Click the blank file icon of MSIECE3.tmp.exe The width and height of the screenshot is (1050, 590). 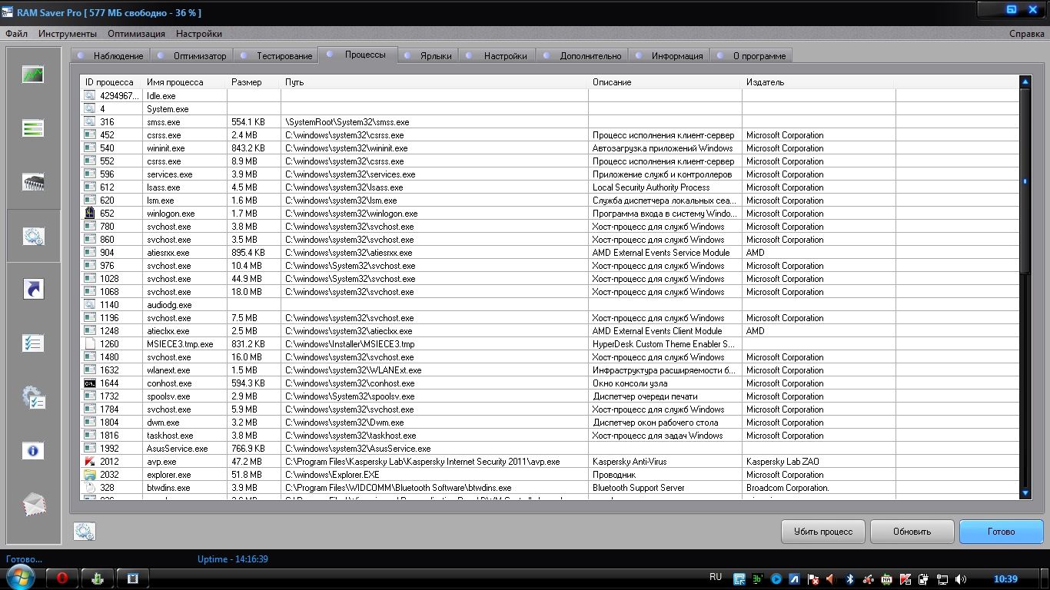pos(90,344)
